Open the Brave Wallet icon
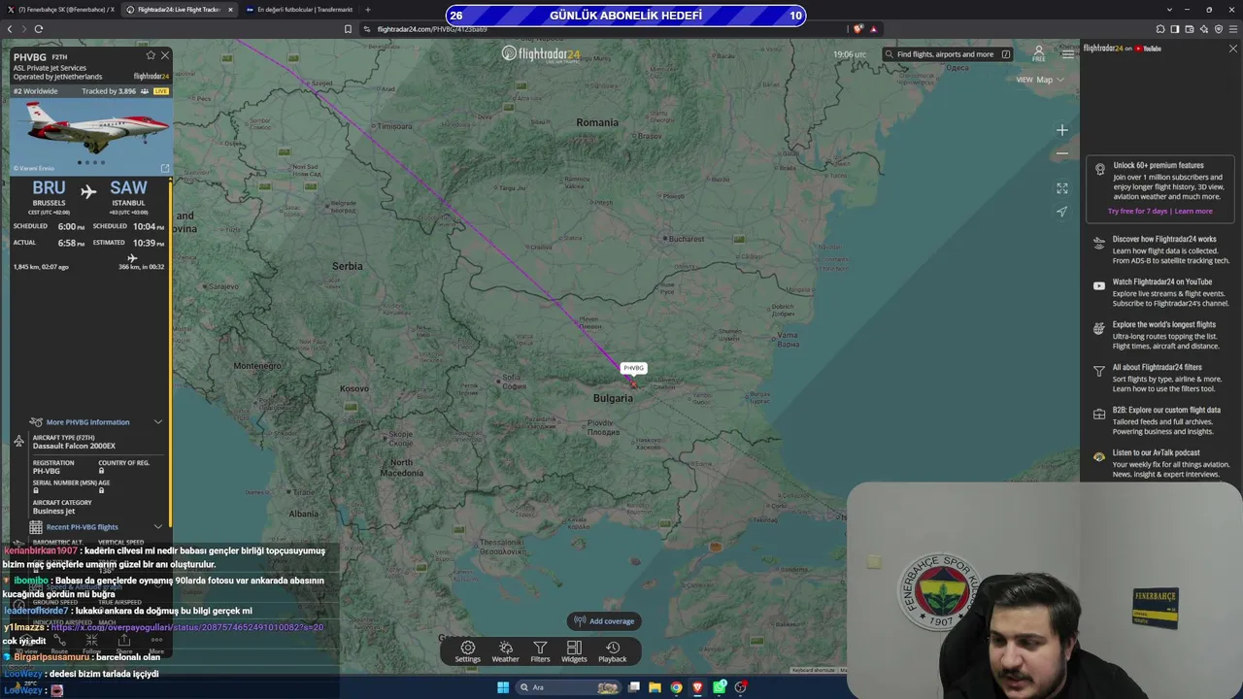 (x=1190, y=29)
